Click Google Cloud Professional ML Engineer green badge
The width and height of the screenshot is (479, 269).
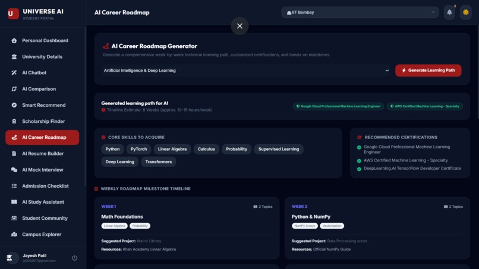pyautogui.click(x=339, y=106)
